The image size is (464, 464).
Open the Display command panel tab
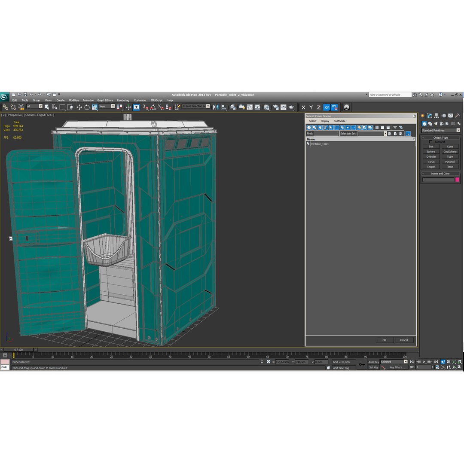click(x=450, y=116)
